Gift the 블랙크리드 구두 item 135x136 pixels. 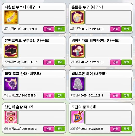(x=49, y=62)
